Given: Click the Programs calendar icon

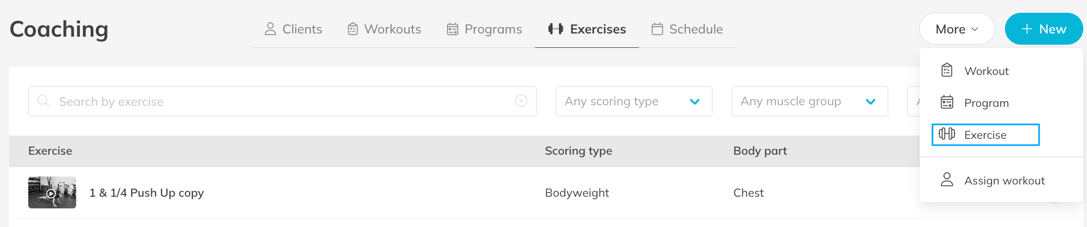Looking at the screenshot, I should 452,29.
